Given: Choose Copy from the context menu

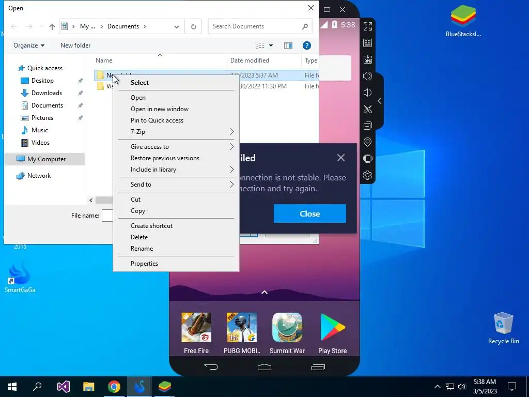Looking at the screenshot, I should pyautogui.click(x=176, y=211).
